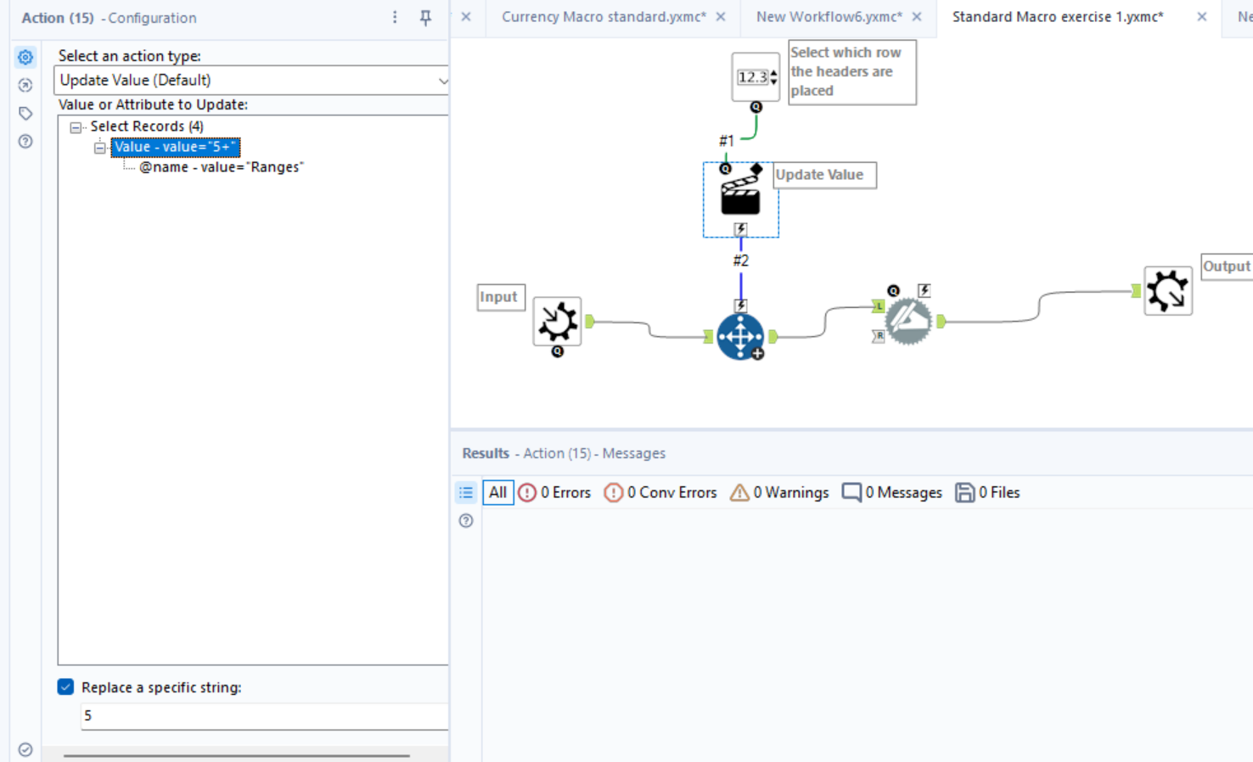Click the Q anchor atop Dynamic Rename tool
The width and height of the screenshot is (1253, 762).
point(893,290)
